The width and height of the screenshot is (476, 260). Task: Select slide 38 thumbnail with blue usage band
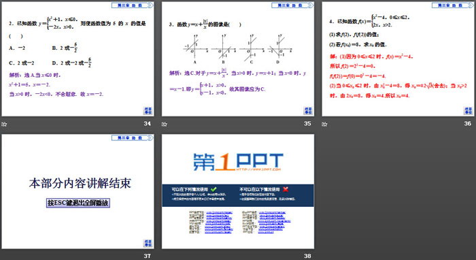coord(238,192)
